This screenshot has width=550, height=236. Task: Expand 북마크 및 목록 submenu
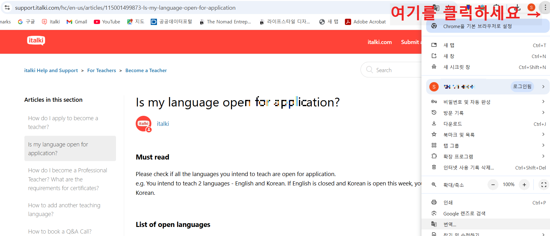coord(543,134)
